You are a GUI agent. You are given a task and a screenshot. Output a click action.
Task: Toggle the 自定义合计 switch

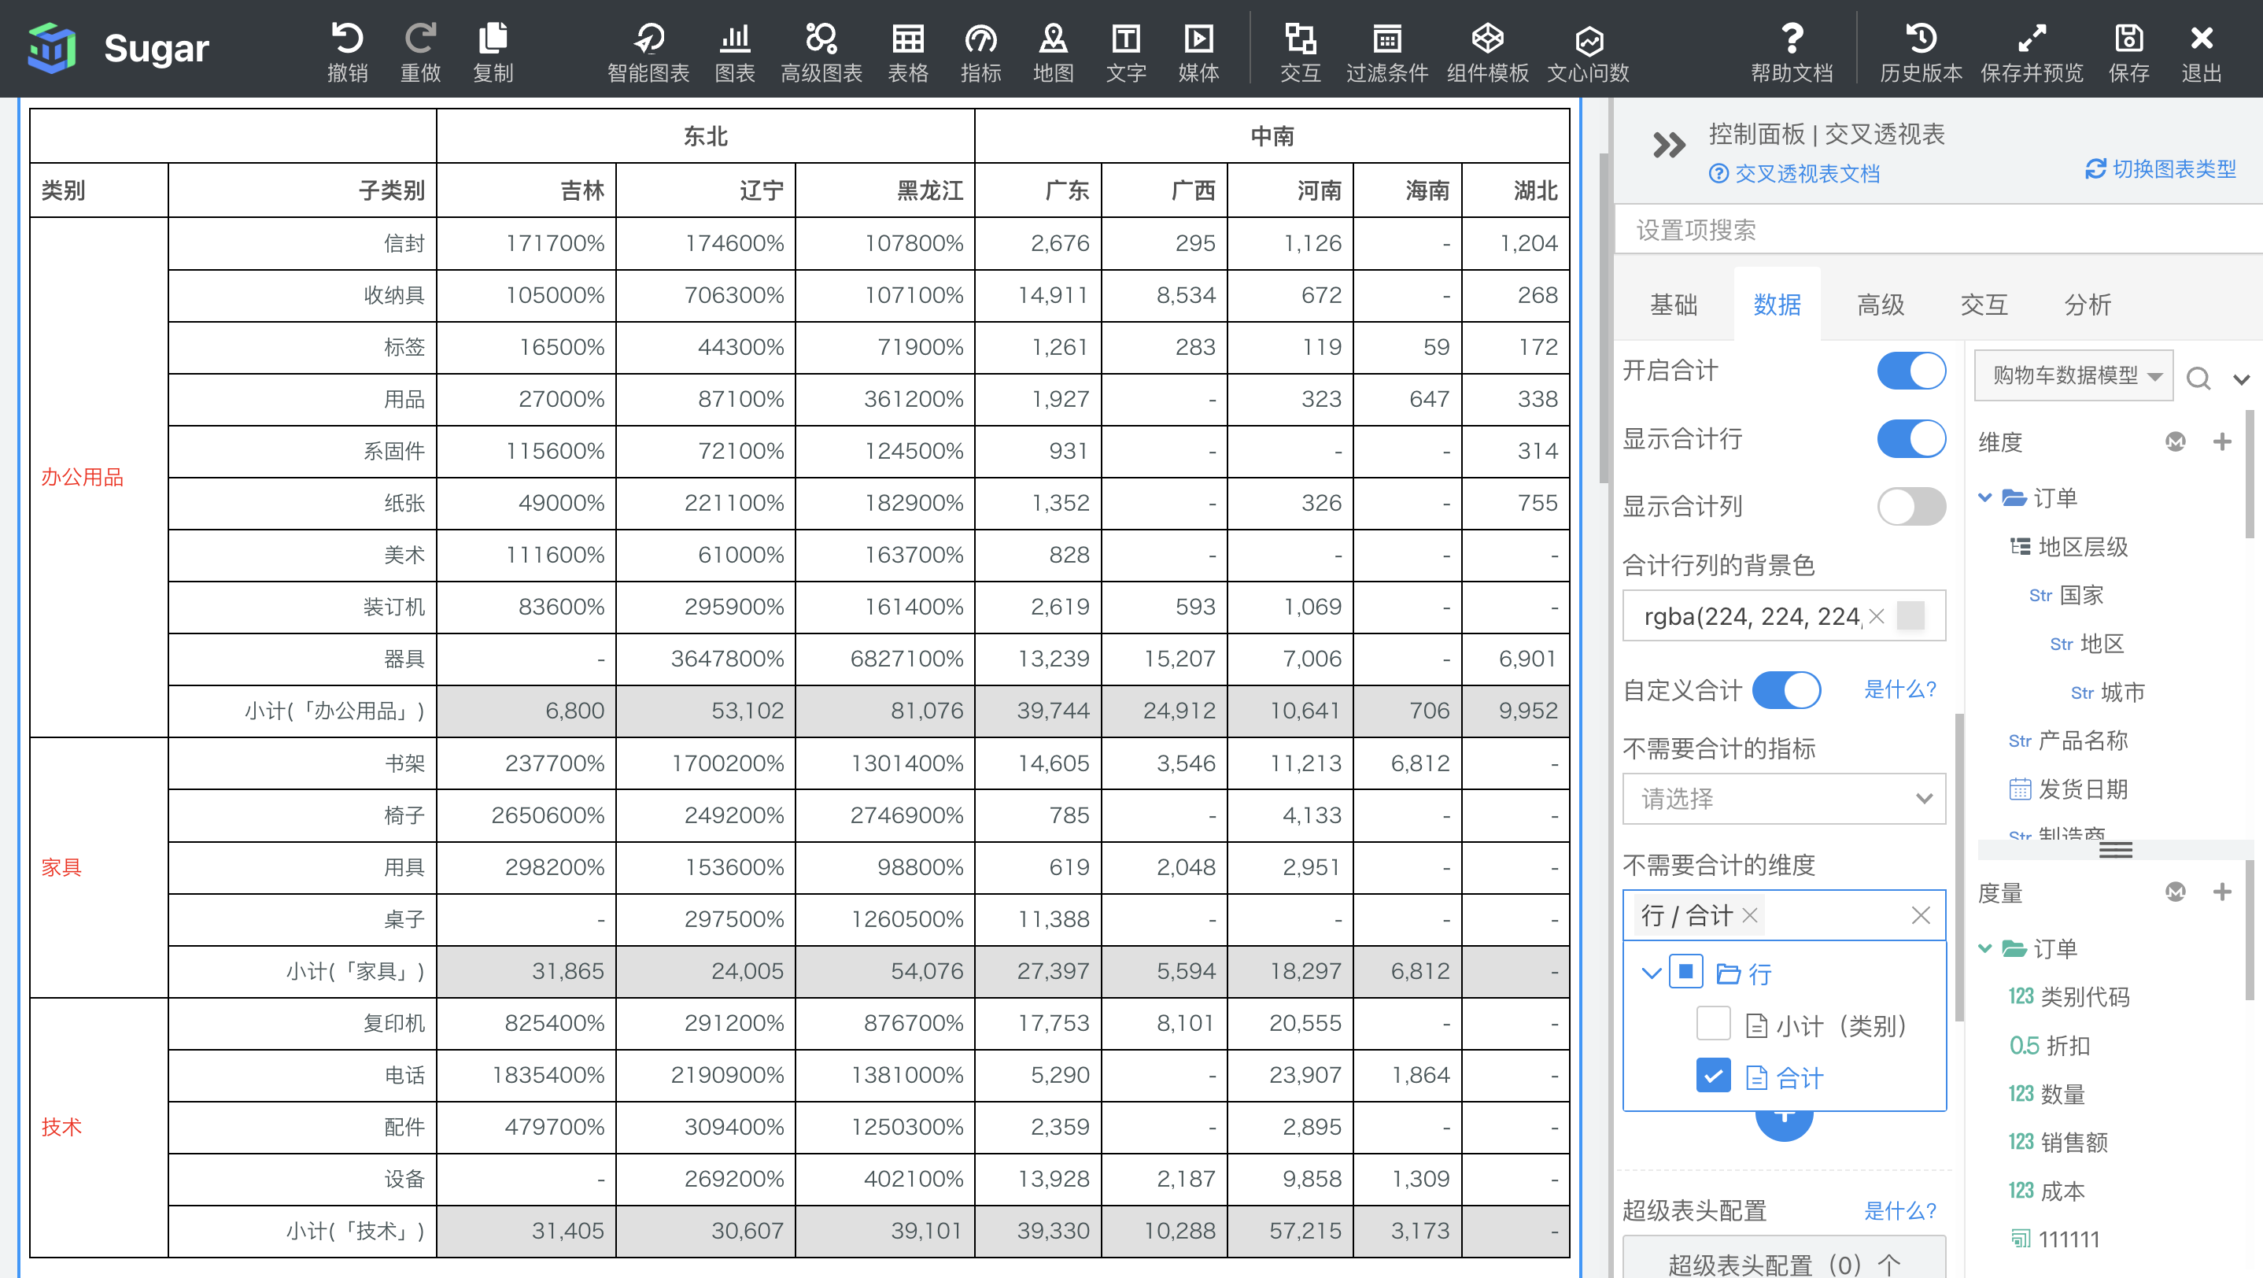[x=1786, y=689]
